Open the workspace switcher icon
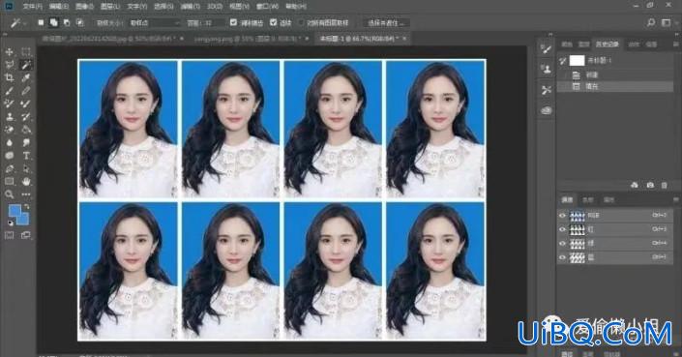The image size is (682, 357). (666, 22)
